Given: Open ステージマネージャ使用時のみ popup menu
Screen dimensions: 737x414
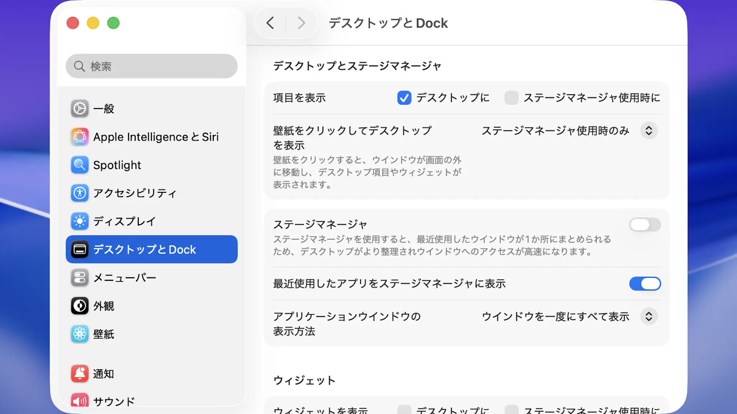Looking at the screenshot, I should (649, 131).
